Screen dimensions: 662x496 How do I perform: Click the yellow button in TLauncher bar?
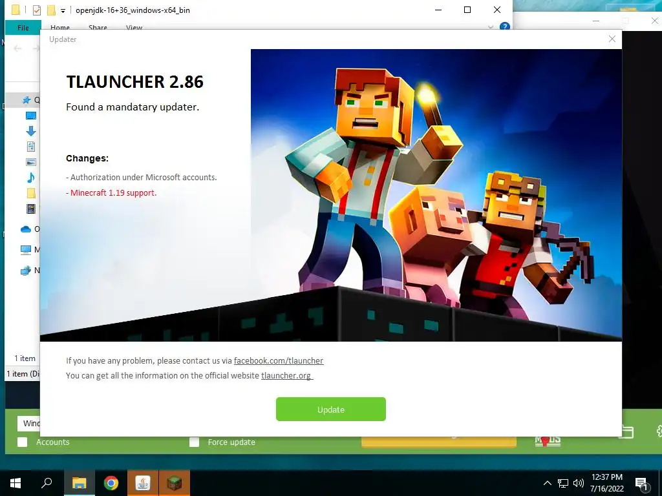point(439,442)
